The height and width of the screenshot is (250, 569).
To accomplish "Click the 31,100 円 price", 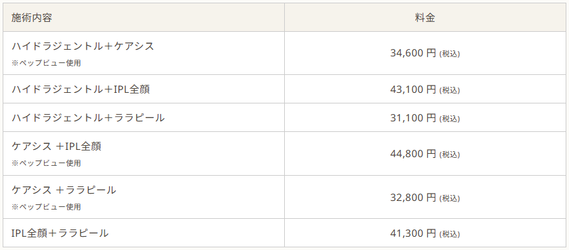I will click(413, 117).
